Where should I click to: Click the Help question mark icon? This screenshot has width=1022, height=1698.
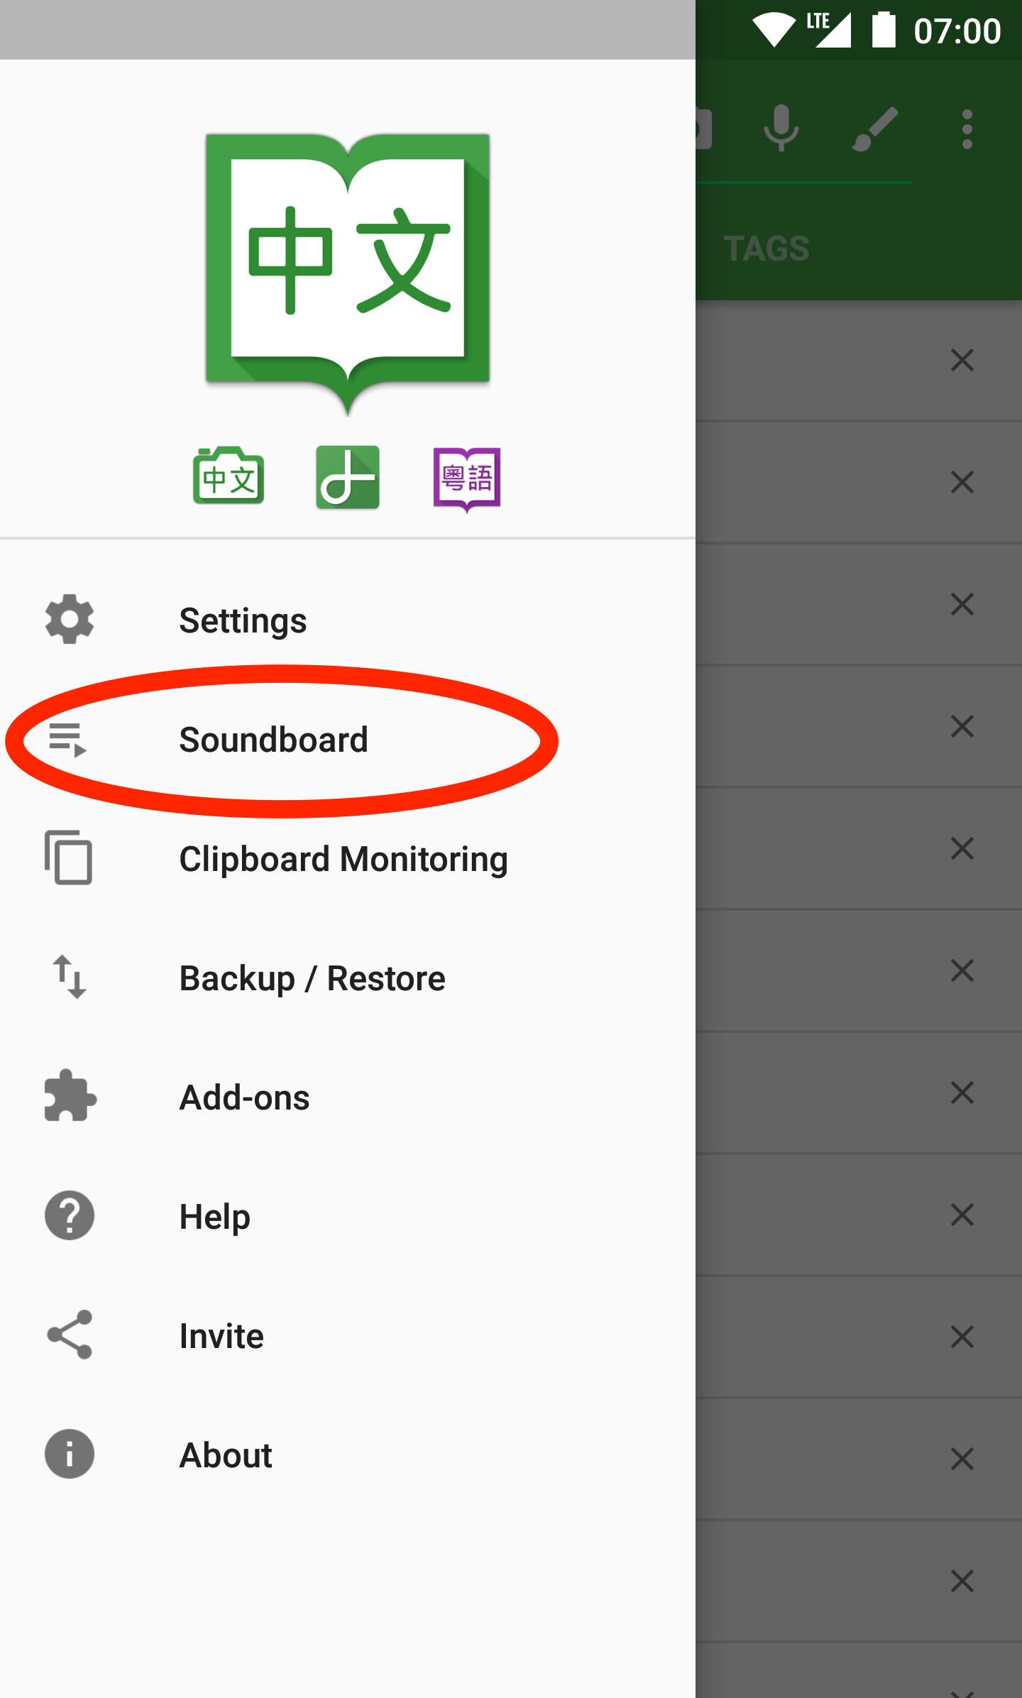tap(70, 1216)
